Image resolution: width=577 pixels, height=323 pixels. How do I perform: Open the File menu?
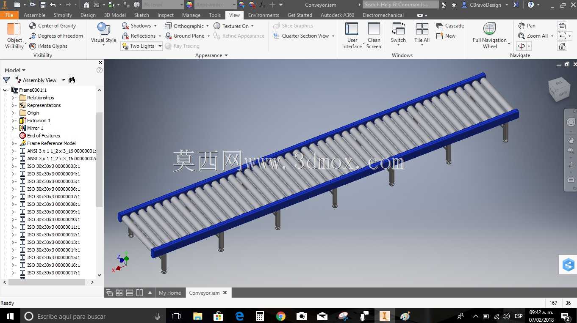pos(9,15)
